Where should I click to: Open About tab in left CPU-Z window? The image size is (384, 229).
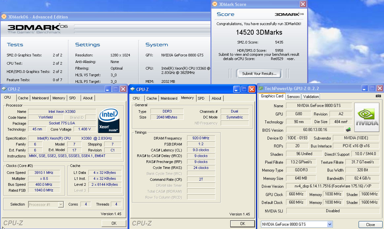(88, 98)
